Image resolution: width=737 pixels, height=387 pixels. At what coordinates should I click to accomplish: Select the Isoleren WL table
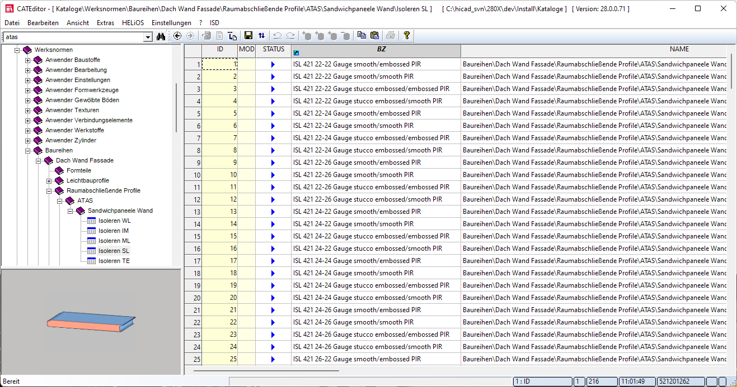[x=114, y=221]
